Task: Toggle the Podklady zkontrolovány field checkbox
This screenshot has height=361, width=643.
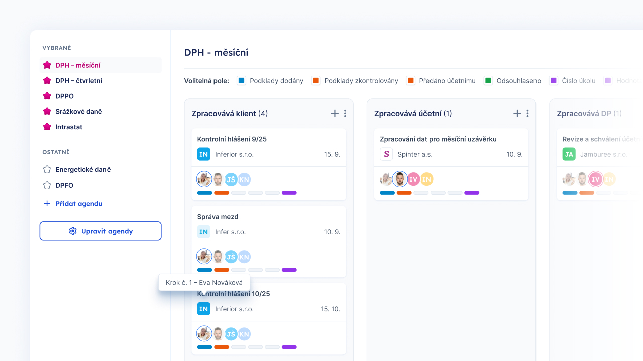Action: [x=316, y=81]
